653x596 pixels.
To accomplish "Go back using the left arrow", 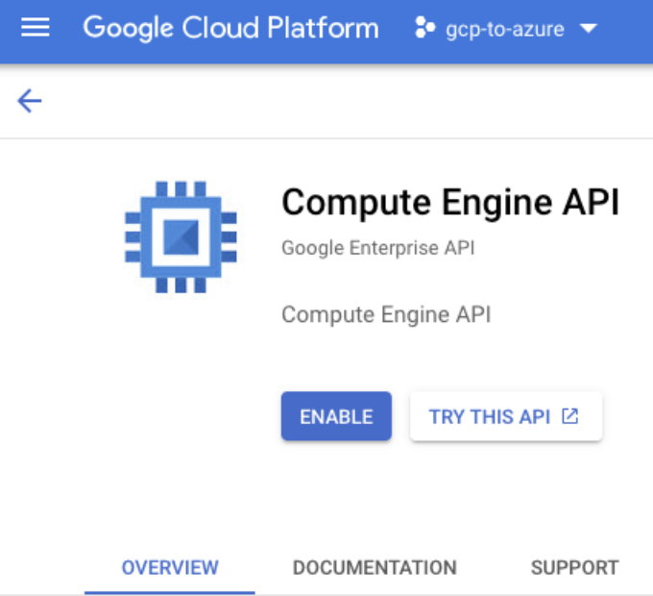I will tap(30, 100).
